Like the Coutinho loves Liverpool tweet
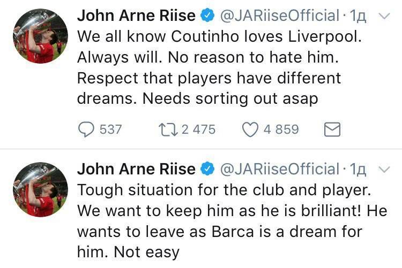 (250, 129)
